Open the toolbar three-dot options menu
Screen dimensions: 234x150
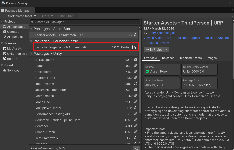(x=232, y=16)
